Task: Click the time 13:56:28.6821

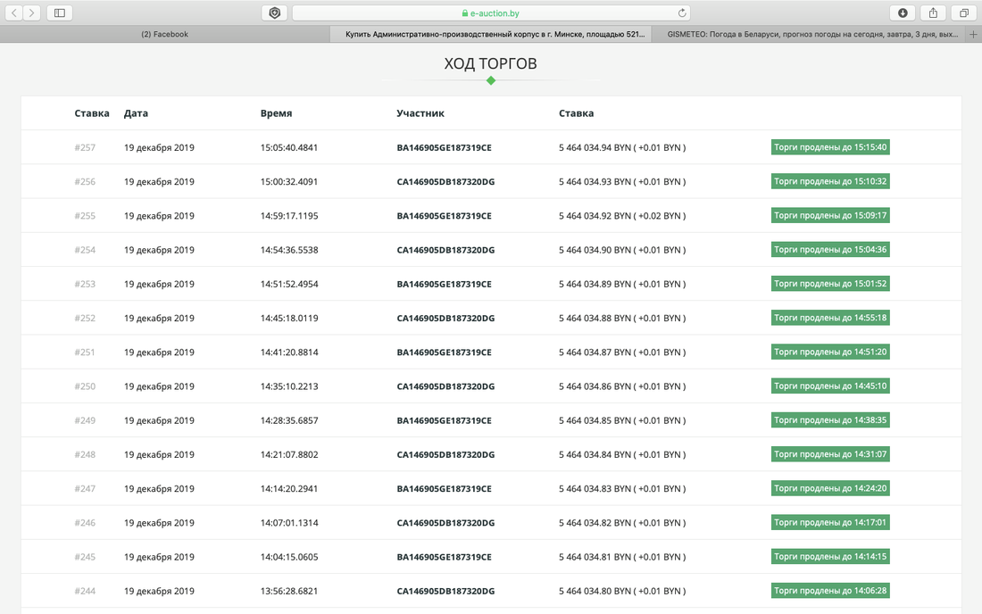Action: coord(289,591)
